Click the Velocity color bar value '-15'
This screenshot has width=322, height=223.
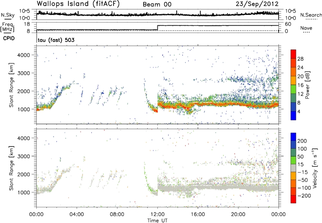tap(303, 172)
